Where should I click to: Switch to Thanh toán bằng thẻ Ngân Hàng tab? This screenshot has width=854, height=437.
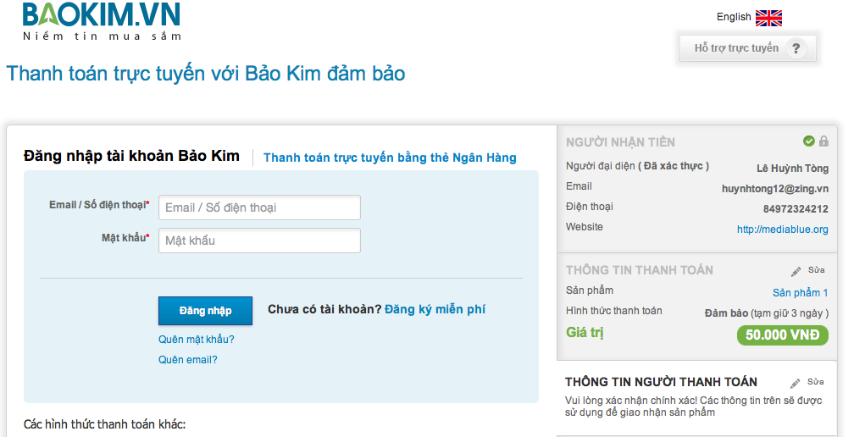click(390, 158)
